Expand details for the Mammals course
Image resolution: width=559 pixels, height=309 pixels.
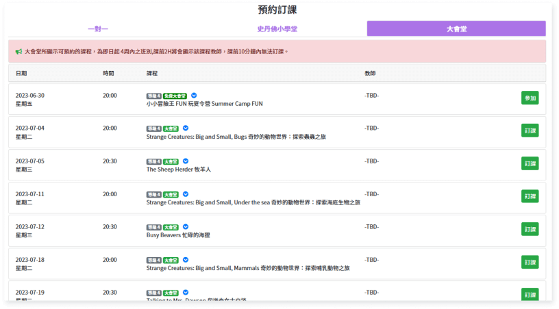185,260
